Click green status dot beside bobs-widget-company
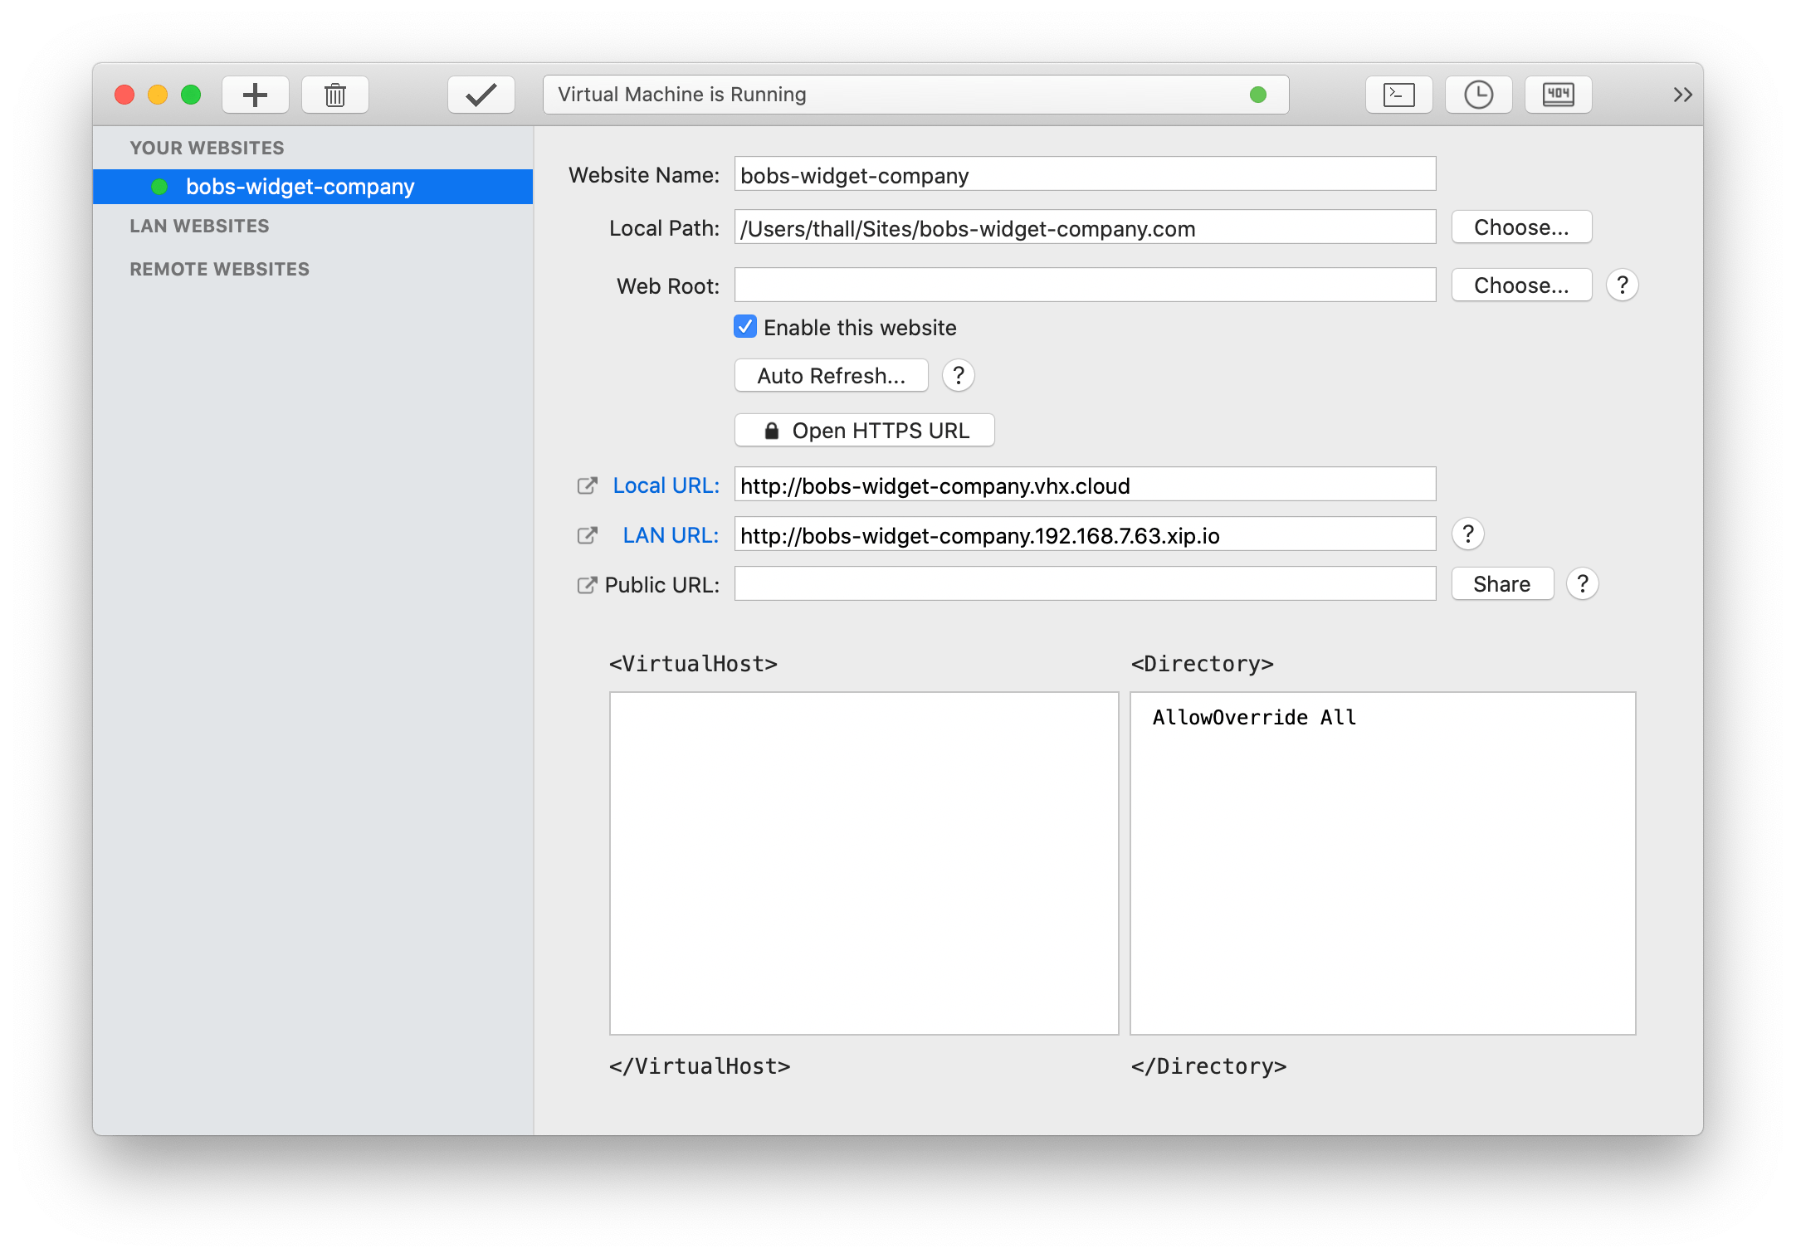1796x1258 pixels. [x=159, y=187]
